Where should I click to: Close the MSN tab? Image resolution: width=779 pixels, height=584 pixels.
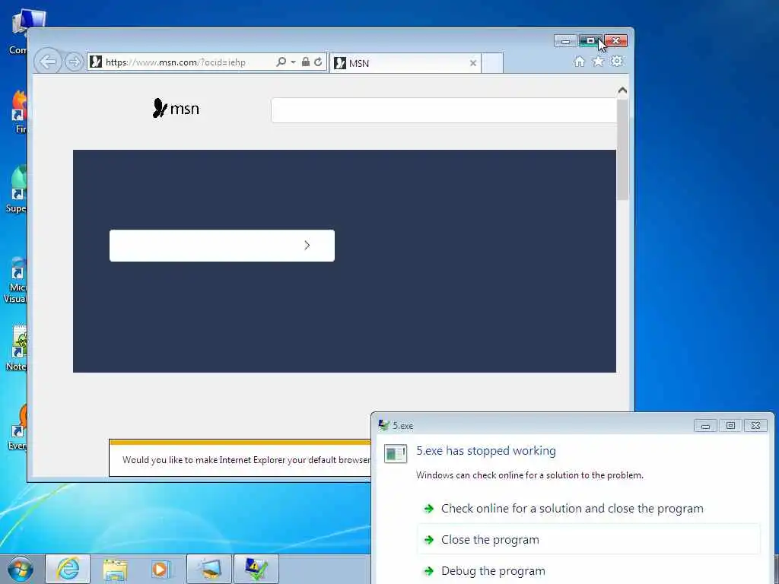tap(473, 63)
